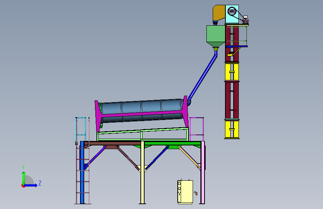This screenshot has height=209, width=323.
Task: Select the brown platform beam on the left
Action: [x=113, y=144]
